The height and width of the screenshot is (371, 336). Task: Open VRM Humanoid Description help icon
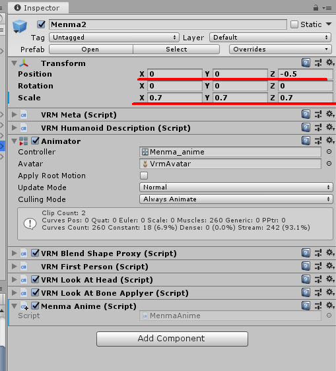[306, 127]
